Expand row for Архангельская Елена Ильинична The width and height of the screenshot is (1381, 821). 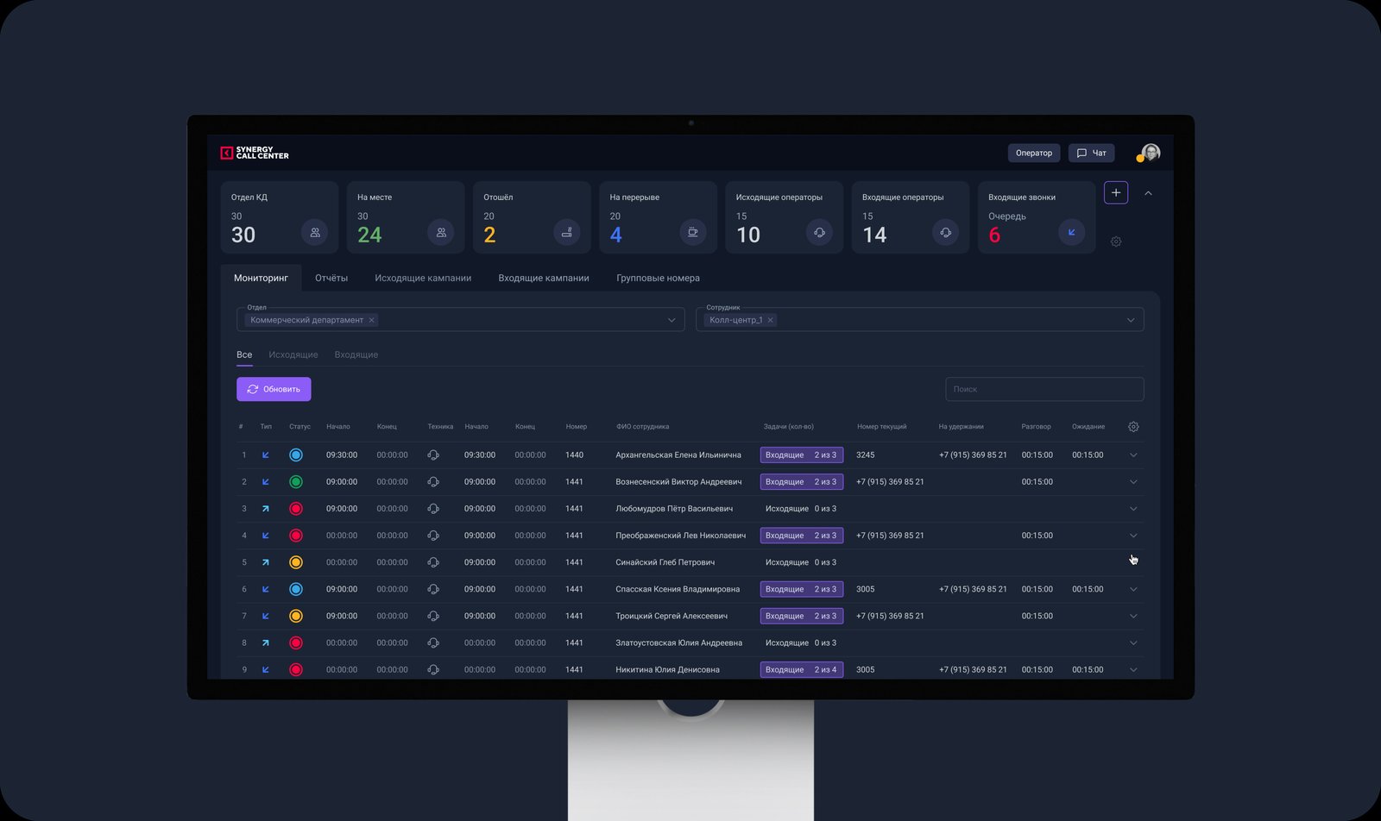coord(1133,454)
